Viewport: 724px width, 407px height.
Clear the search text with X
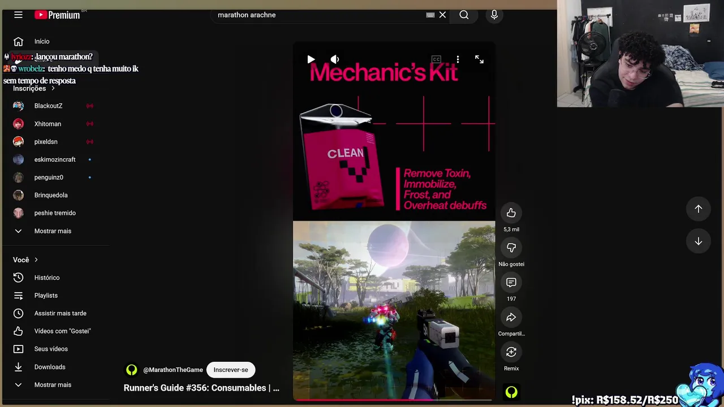(x=442, y=15)
